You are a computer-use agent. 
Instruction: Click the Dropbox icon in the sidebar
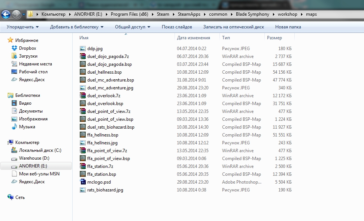(14, 48)
